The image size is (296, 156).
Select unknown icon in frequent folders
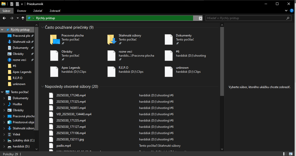click(168, 72)
